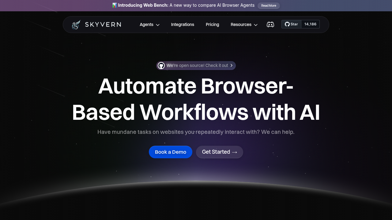This screenshot has width=392, height=220.
Task: Go to the Pricing page
Action: click(212, 24)
